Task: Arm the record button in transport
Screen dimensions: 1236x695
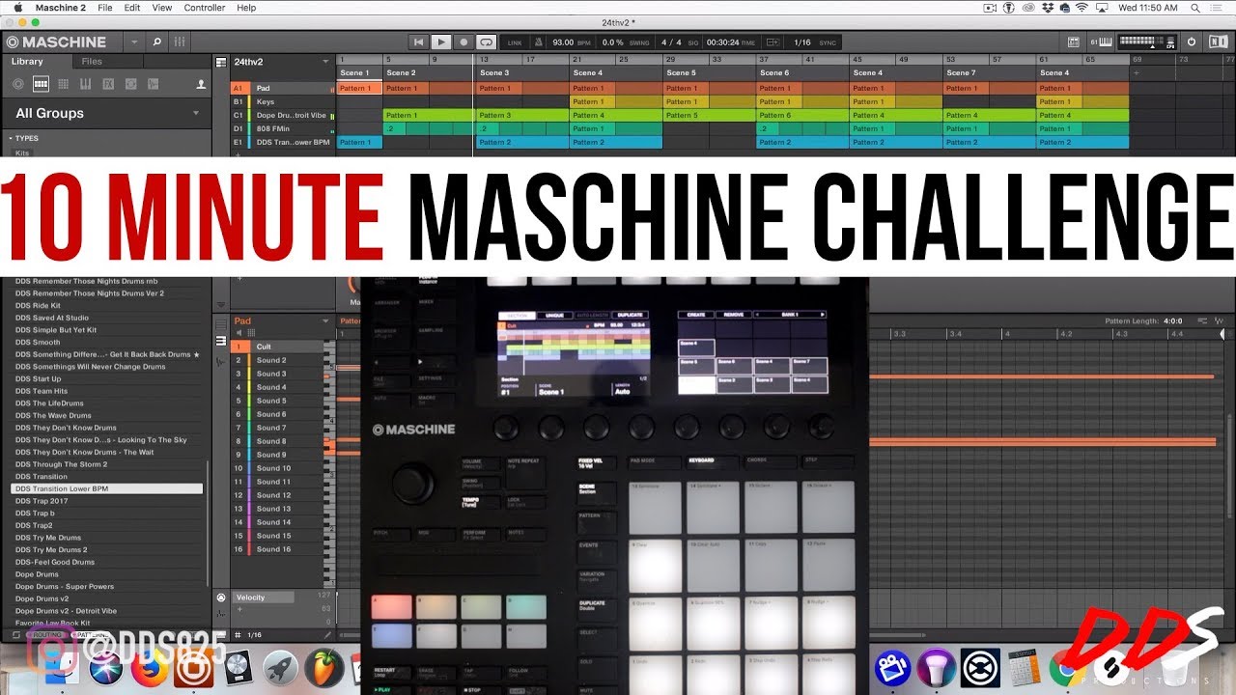Action: (x=463, y=42)
